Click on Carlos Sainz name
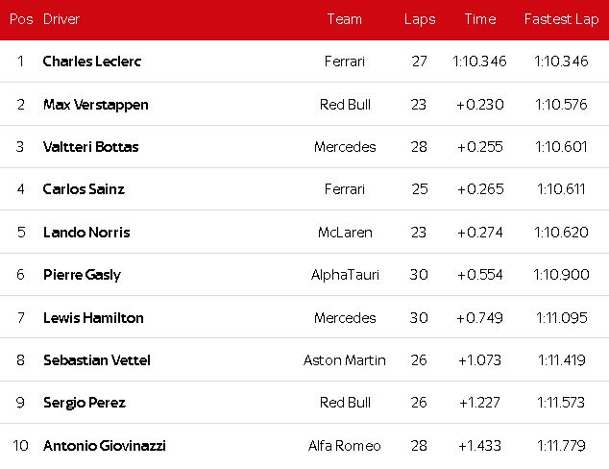609x469 pixels. (x=84, y=189)
